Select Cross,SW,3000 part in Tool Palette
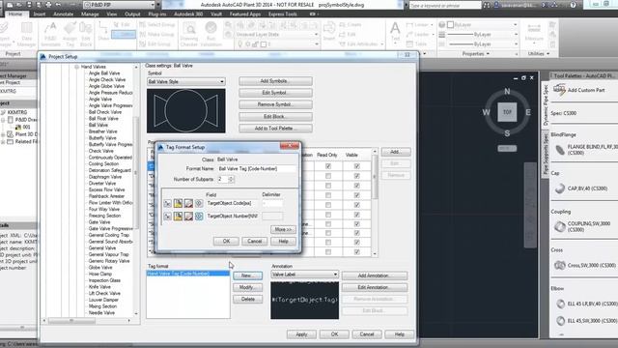The height and width of the screenshot is (348, 618). pyautogui.click(x=585, y=266)
